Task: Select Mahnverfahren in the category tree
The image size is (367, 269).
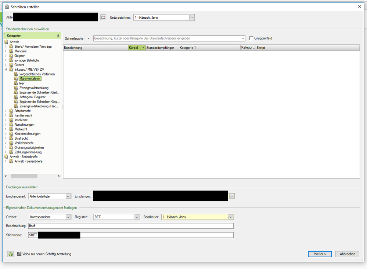Action: pyautogui.click(x=30, y=79)
